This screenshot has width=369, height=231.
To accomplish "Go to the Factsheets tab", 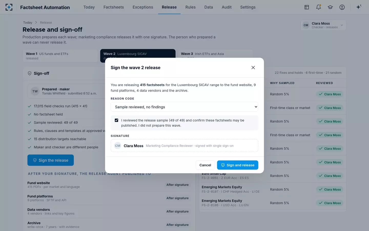I will click(114, 7).
